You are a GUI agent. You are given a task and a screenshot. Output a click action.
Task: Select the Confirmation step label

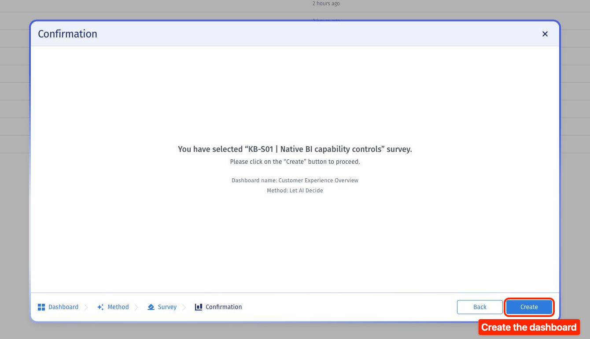[224, 307]
